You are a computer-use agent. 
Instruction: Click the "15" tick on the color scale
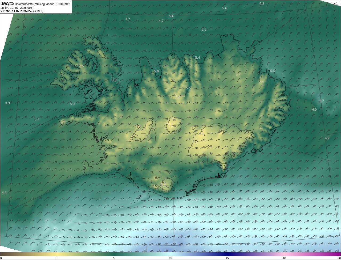tap(227, 258)
